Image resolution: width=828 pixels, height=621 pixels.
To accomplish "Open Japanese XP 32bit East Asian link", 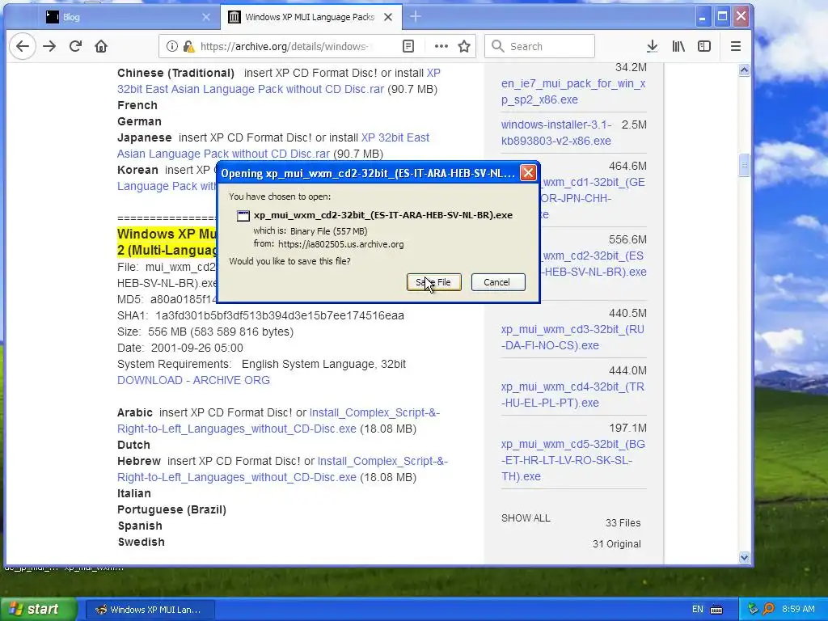I will click(273, 146).
